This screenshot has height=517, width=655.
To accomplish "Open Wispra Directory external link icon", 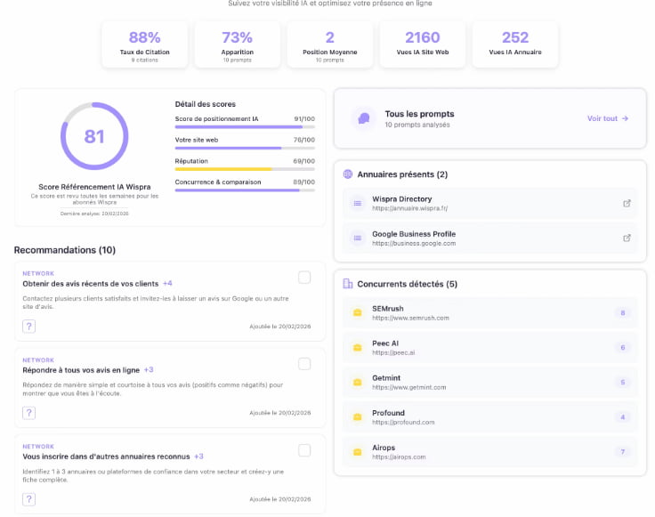I will [x=627, y=204].
